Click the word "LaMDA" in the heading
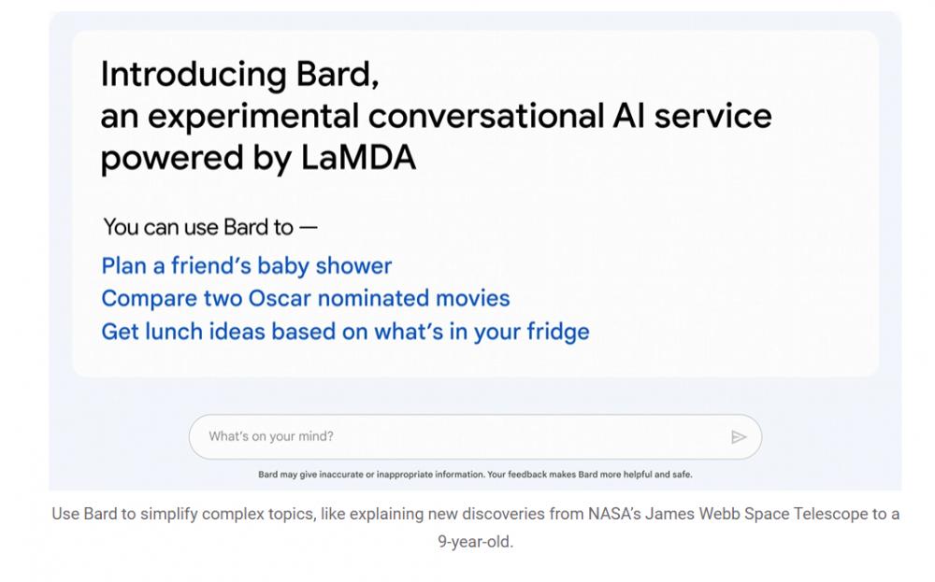Image resolution: width=935 pixels, height=582 pixels. 358,157
